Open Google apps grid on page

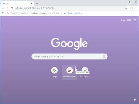[x=135, y=20]
